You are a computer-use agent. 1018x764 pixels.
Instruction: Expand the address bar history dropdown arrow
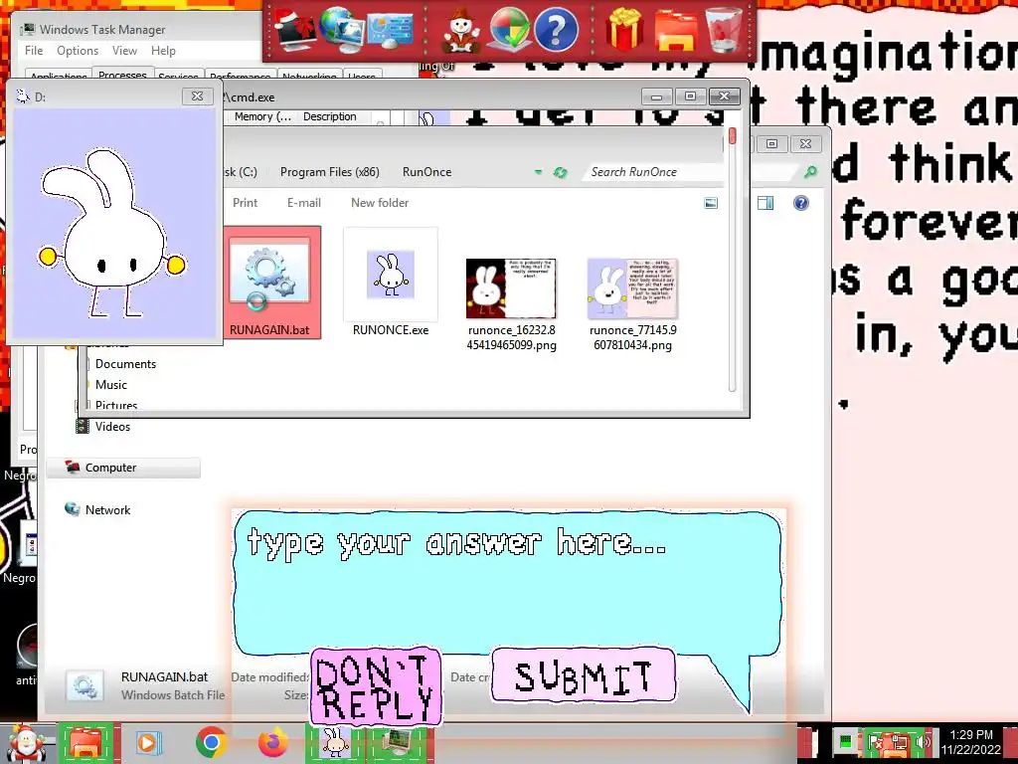pyautogui.click(x=538, y=172)
